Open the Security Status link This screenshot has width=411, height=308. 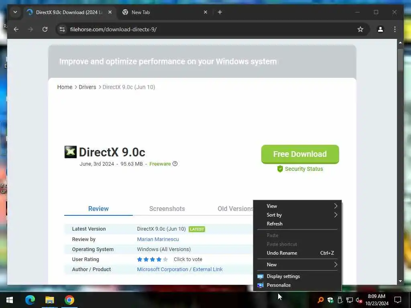point(304,169)
